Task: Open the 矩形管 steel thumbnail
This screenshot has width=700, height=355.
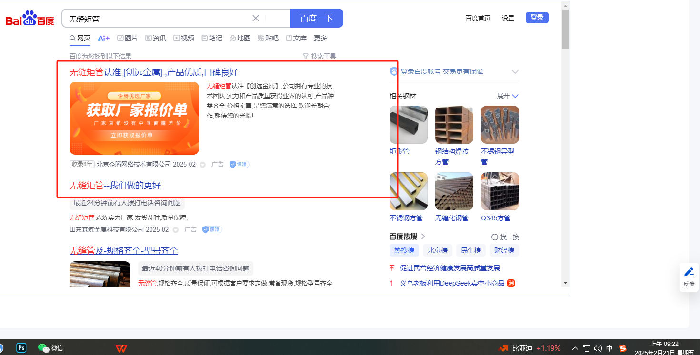Action: click(409, 125)
